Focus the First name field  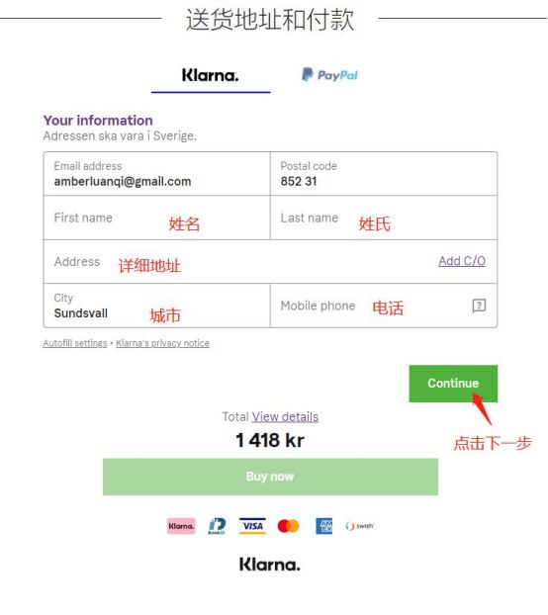click(157, 218)
